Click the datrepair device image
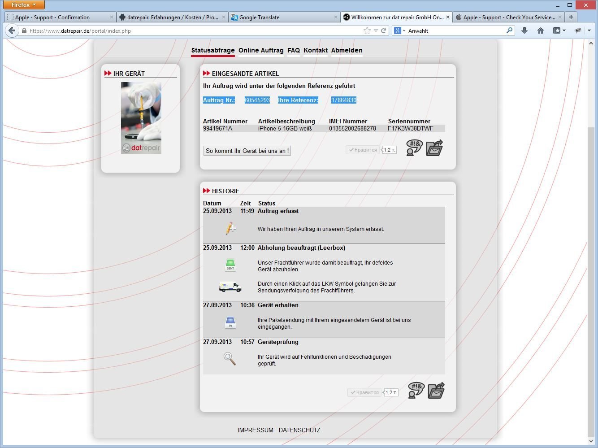The width and height of the screenshot is (598, 448). pyautogui.click(x=141, y=118)
